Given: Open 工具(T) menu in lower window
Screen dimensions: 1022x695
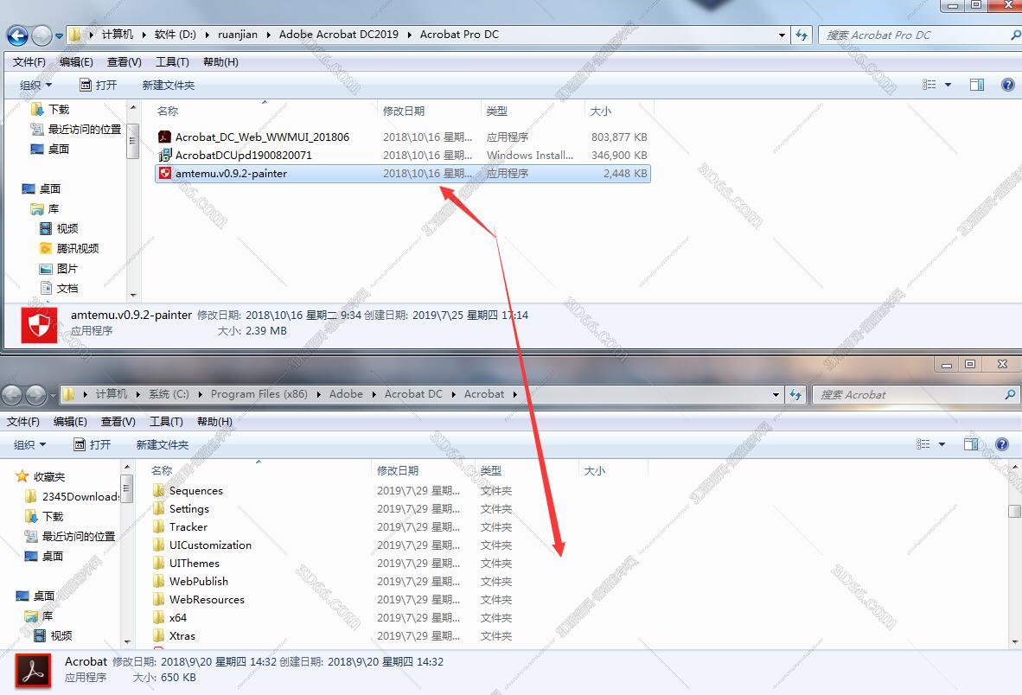Looking at the screenshot, I should 165,422.
